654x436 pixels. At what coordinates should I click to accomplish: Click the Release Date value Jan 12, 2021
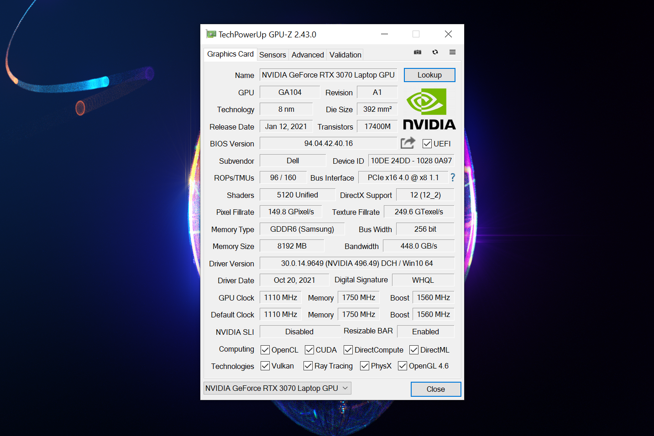(x=286, y=126)
